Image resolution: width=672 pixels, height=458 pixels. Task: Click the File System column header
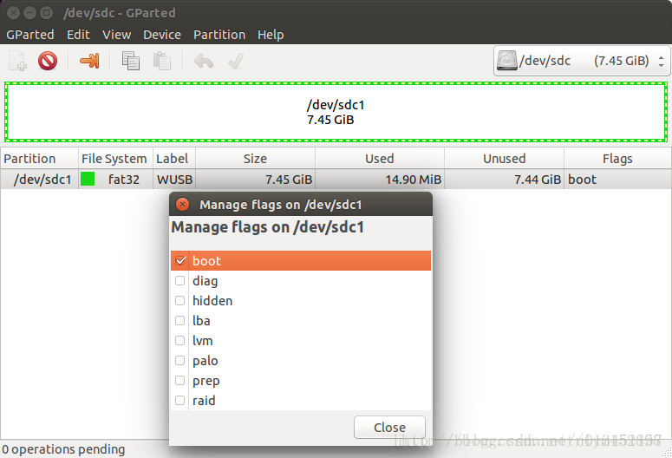pos(115,158)
